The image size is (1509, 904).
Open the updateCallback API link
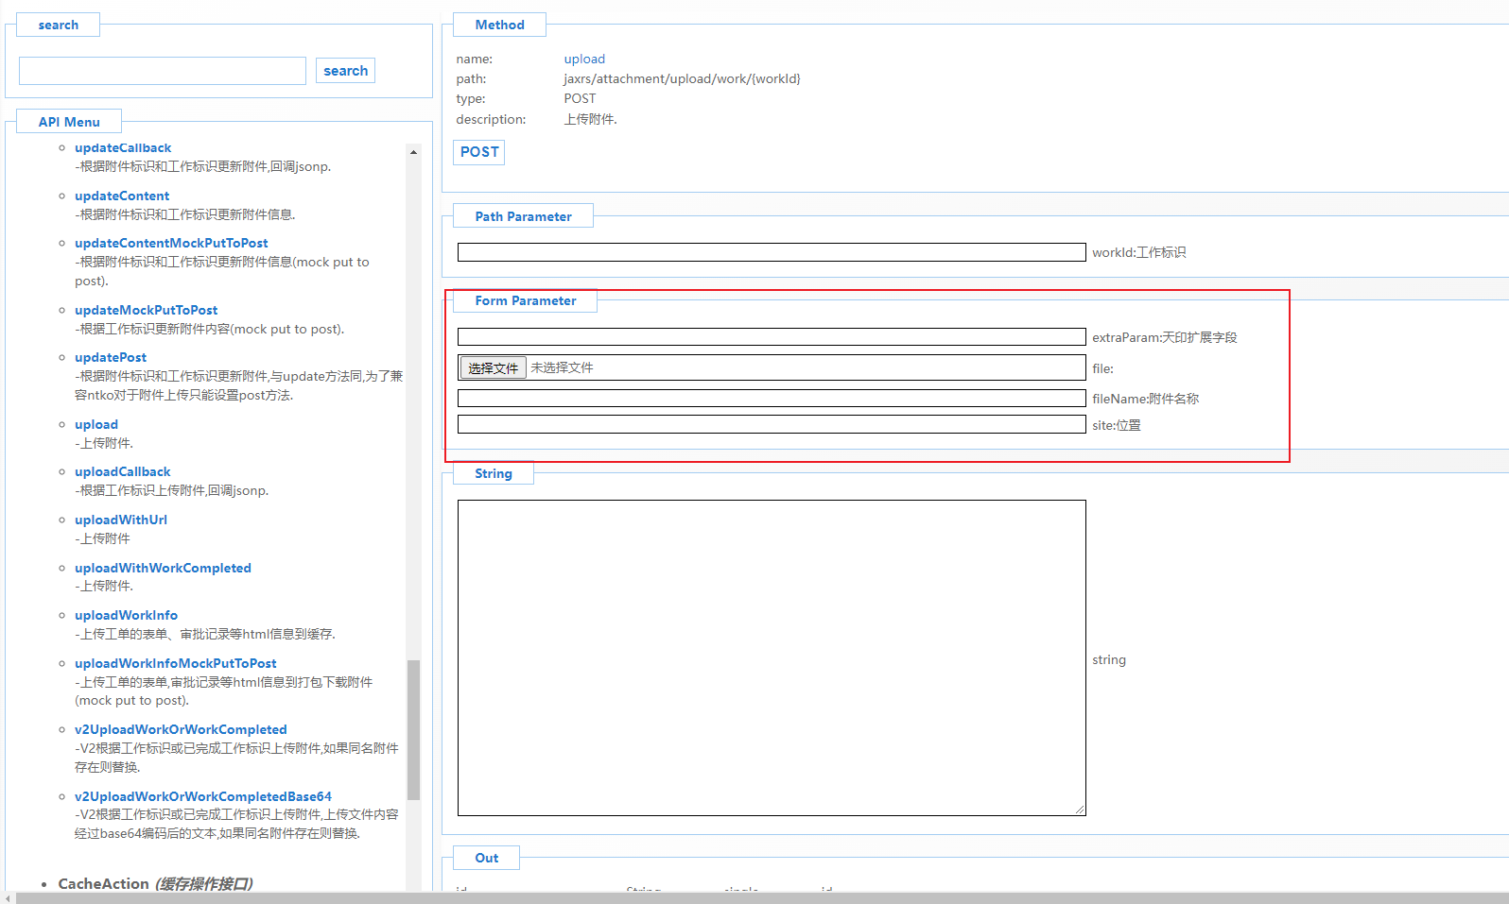point(123,148)
